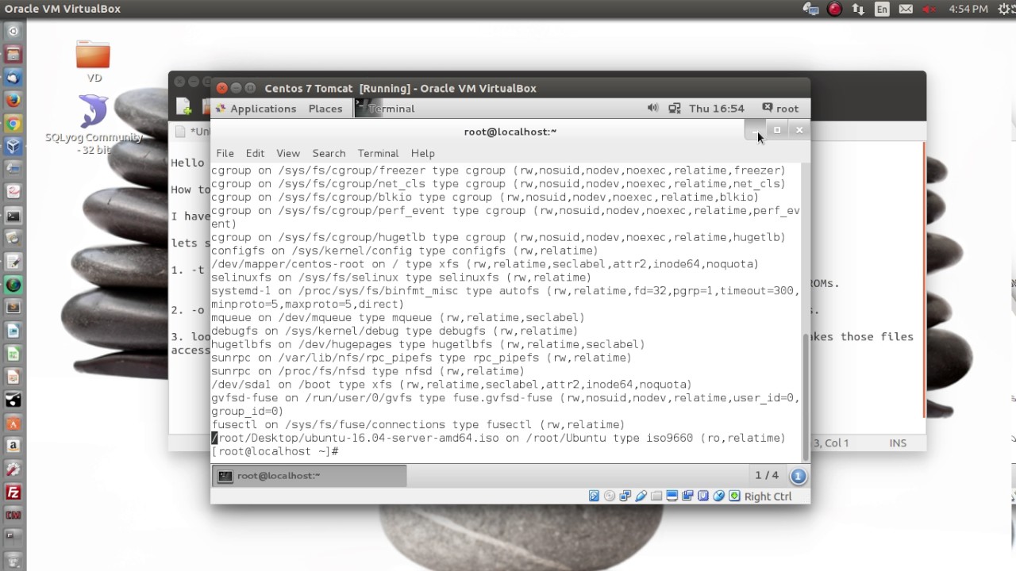1016x571 pixels.
Task: Click the /dev/sda1 on /boot output line
Action: pos(451,385)
